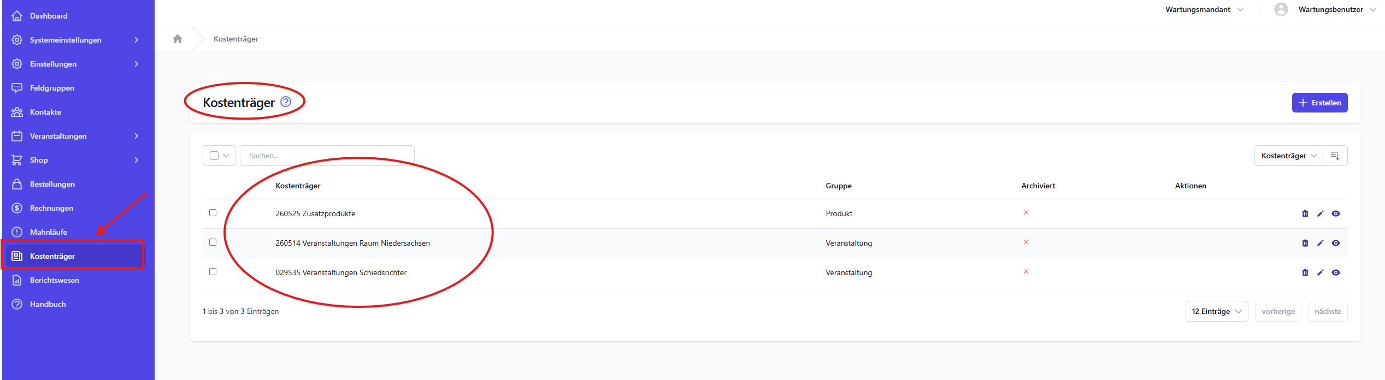The image size is (1385, 380).
Task: Click the vorherige pagination button
Action: pyautogui.click(x=1278, y=311)
